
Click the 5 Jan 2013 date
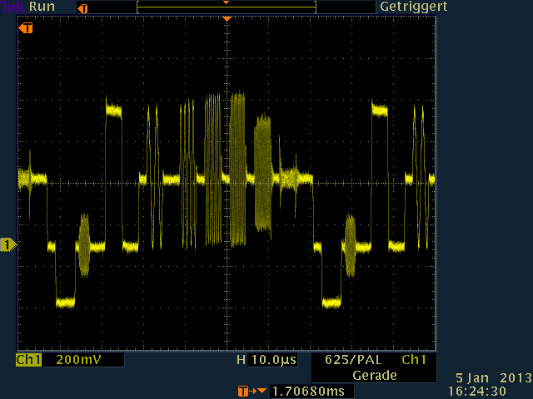(493, 377)
